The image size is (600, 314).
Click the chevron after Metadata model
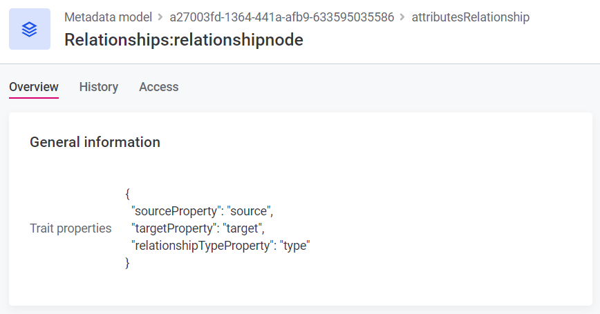(x=160, y=17)
